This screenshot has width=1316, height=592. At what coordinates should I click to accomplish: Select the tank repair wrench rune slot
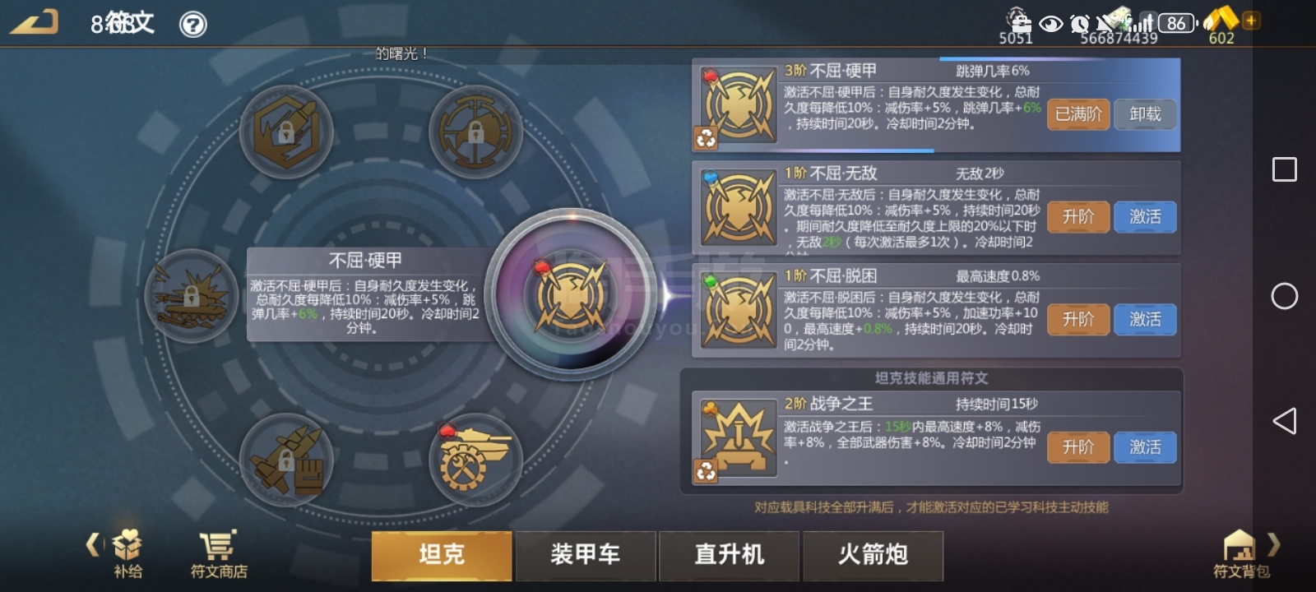(x=475, y=460)
